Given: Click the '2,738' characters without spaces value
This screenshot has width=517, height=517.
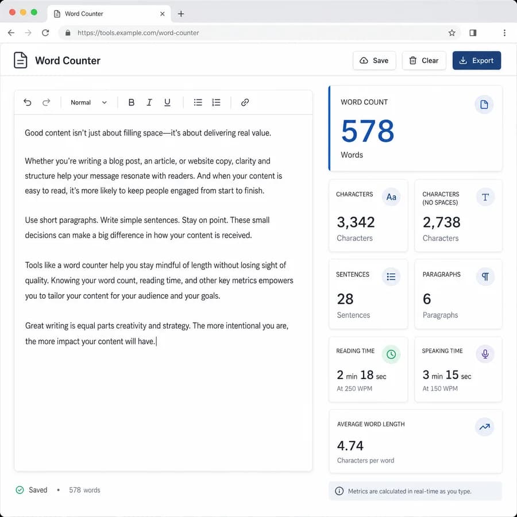Looking at the screenshot, I should point(442,222).
